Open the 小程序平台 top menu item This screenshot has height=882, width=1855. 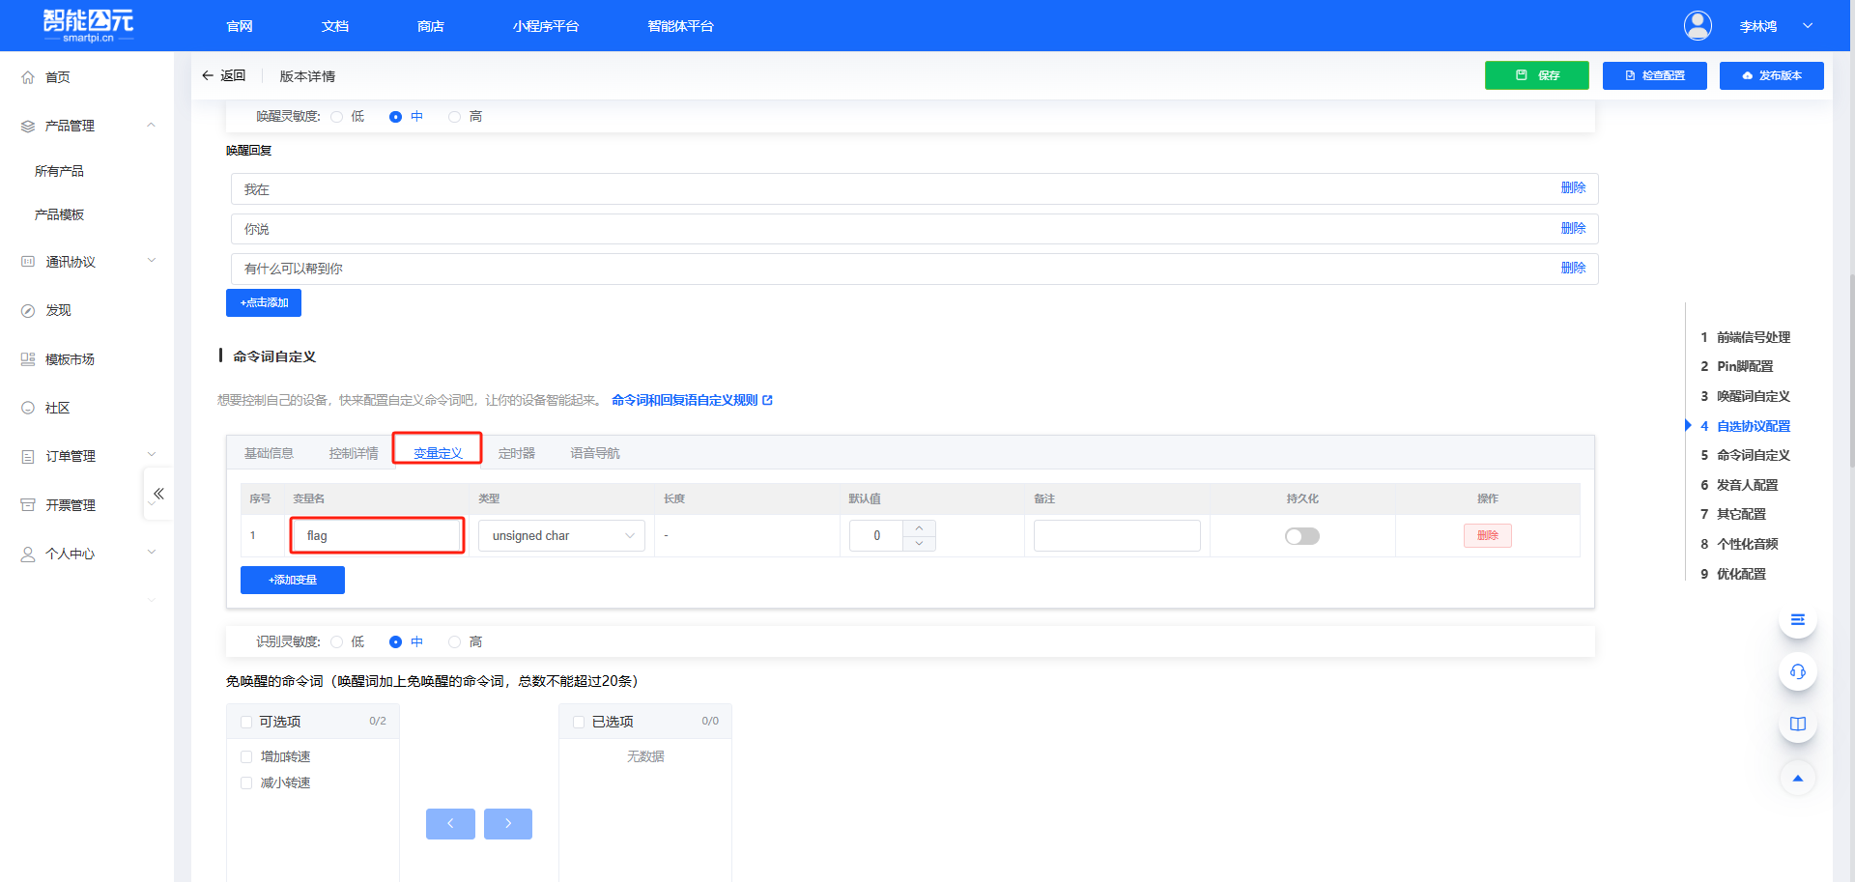pyautogui.click(x=546, y=26)
